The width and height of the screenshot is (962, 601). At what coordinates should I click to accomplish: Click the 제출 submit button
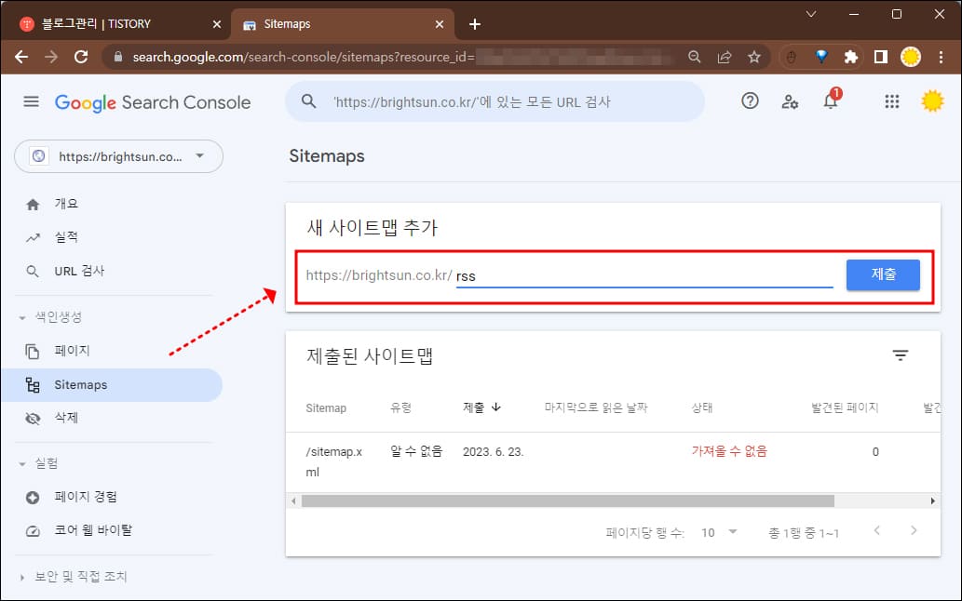point(883,274)
